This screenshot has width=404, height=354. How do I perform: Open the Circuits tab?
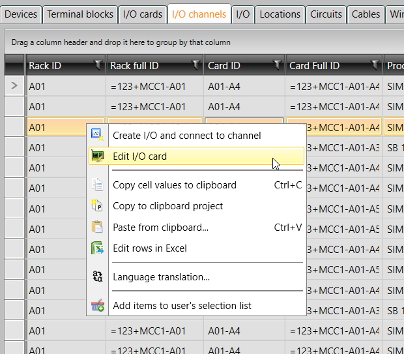point(326,14)
